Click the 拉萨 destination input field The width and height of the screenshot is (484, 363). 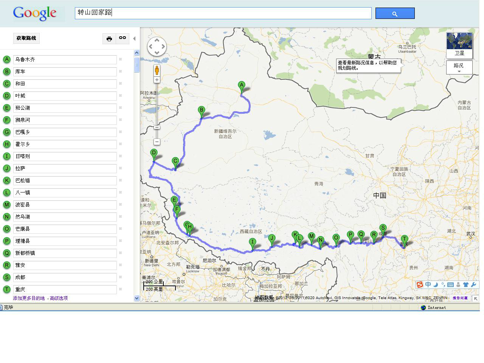tap(65, 169)
